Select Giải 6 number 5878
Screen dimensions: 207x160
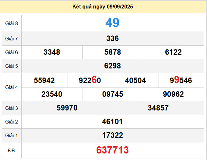point(113,52)
